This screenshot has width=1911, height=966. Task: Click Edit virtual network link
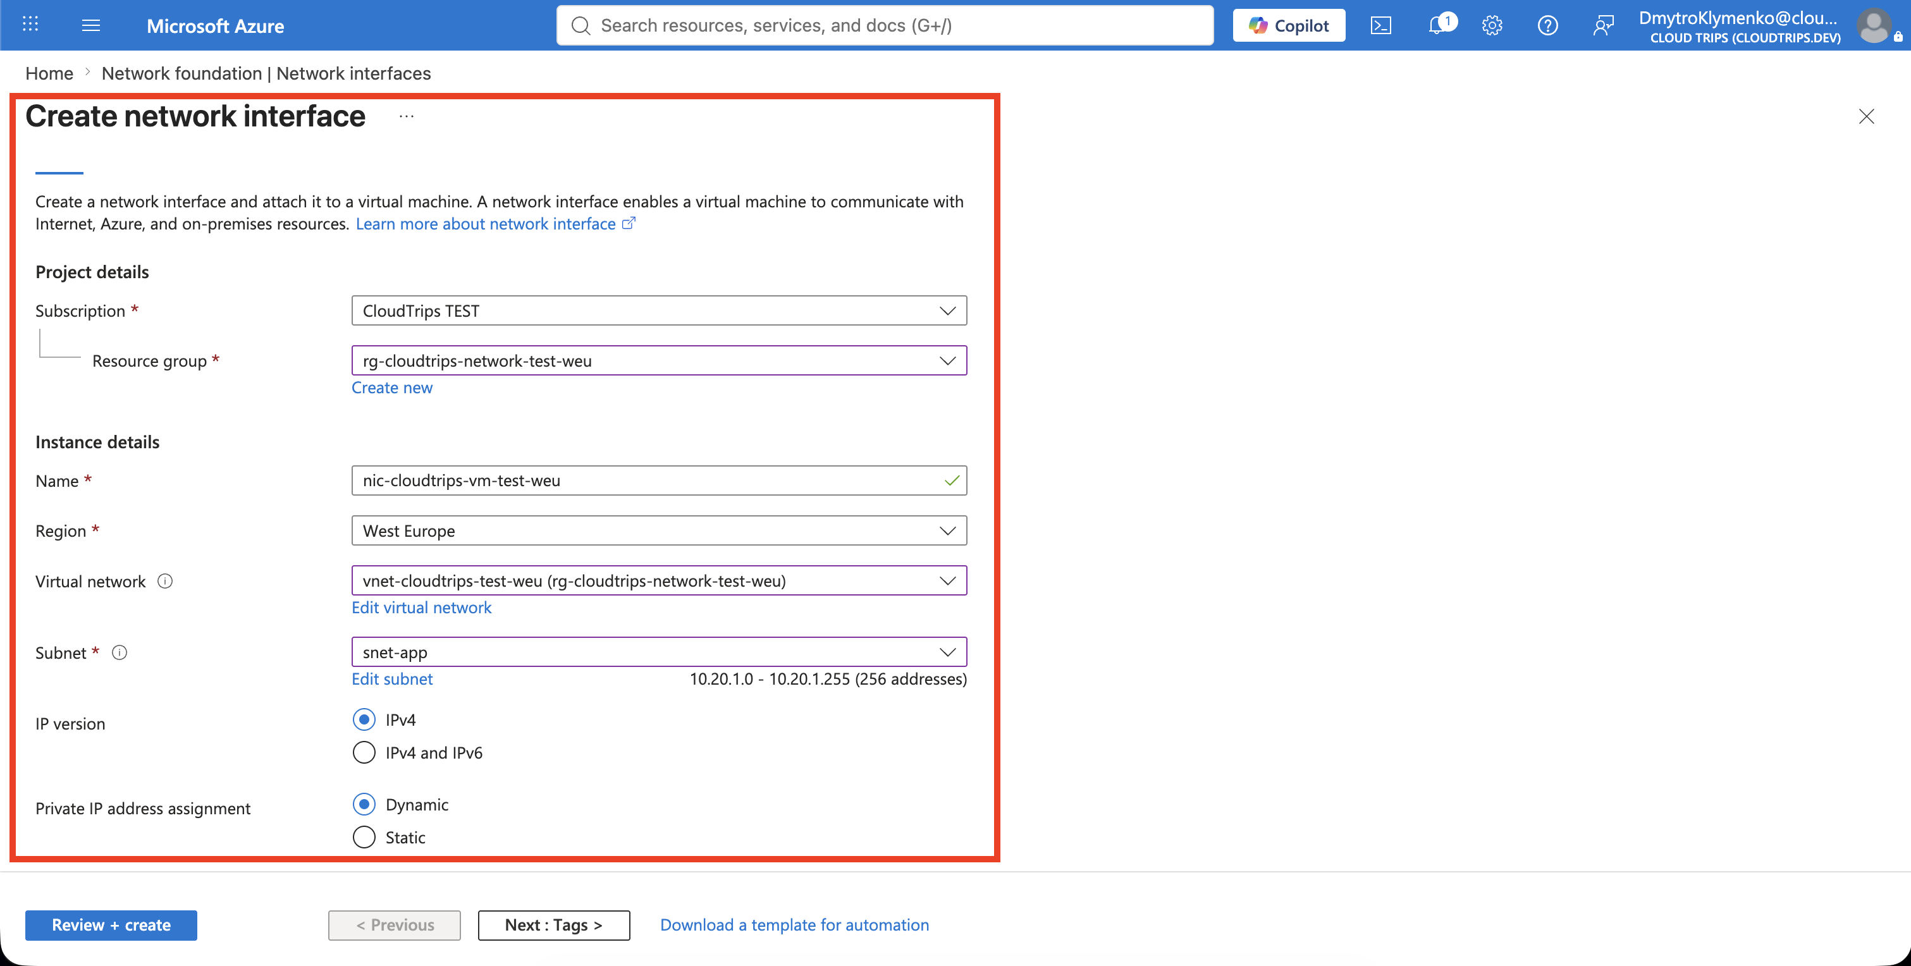point(421,607)
